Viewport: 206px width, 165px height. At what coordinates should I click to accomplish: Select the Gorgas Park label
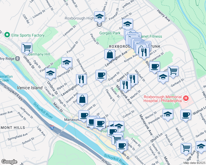point(110,33)
